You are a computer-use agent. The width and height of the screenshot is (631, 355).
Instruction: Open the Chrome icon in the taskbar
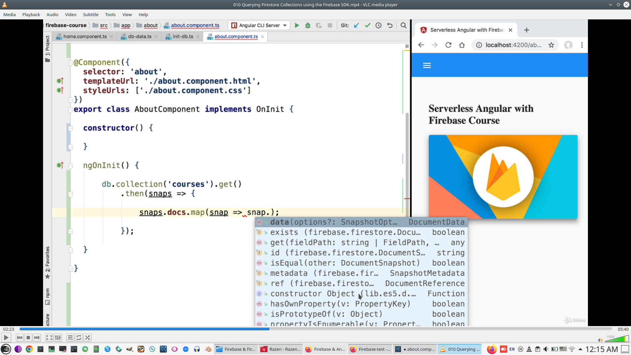29,349
